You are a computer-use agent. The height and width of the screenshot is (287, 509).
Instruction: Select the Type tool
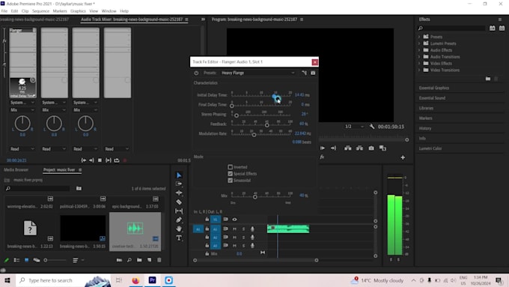[x=179, y=238]
